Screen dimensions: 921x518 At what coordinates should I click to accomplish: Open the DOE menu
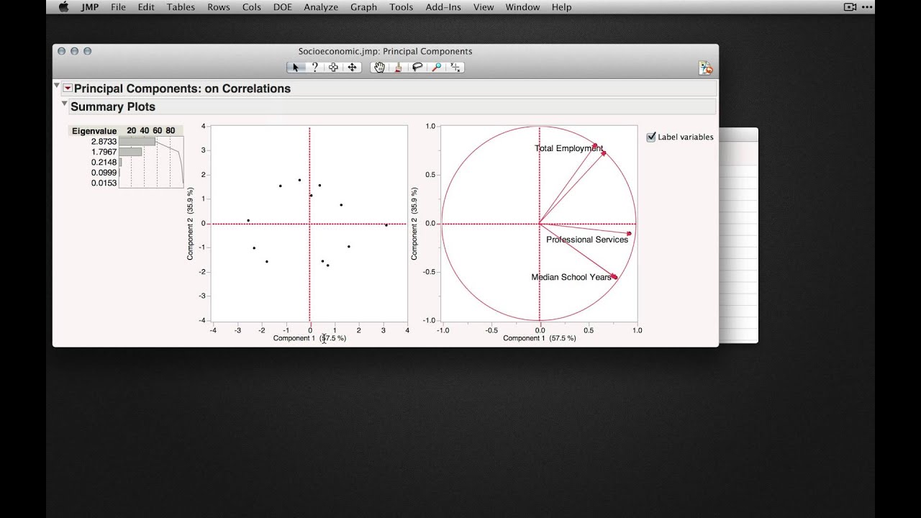(282, 7)
